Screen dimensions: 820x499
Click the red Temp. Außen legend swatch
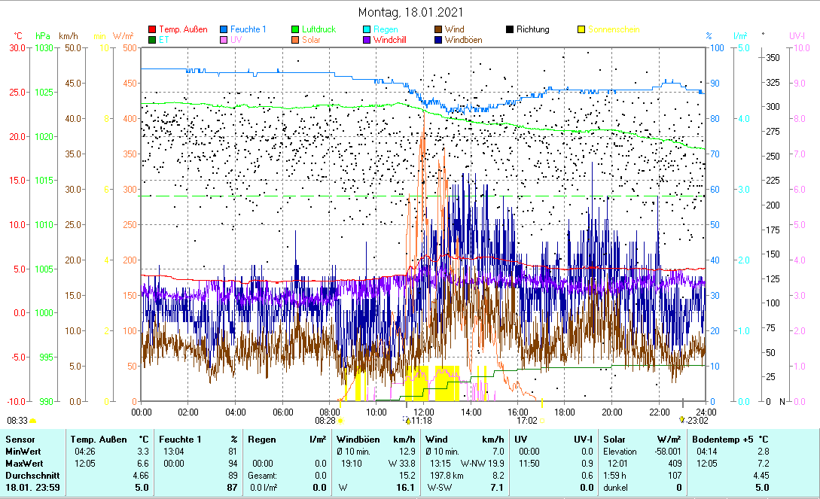(x=153, y=30)
